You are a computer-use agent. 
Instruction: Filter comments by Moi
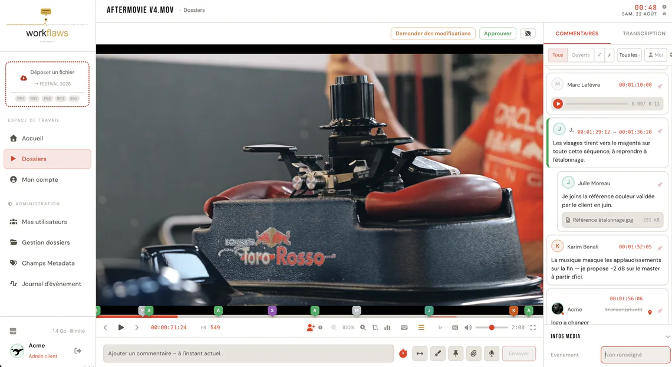pyautogui.click(x=655, y=55)
